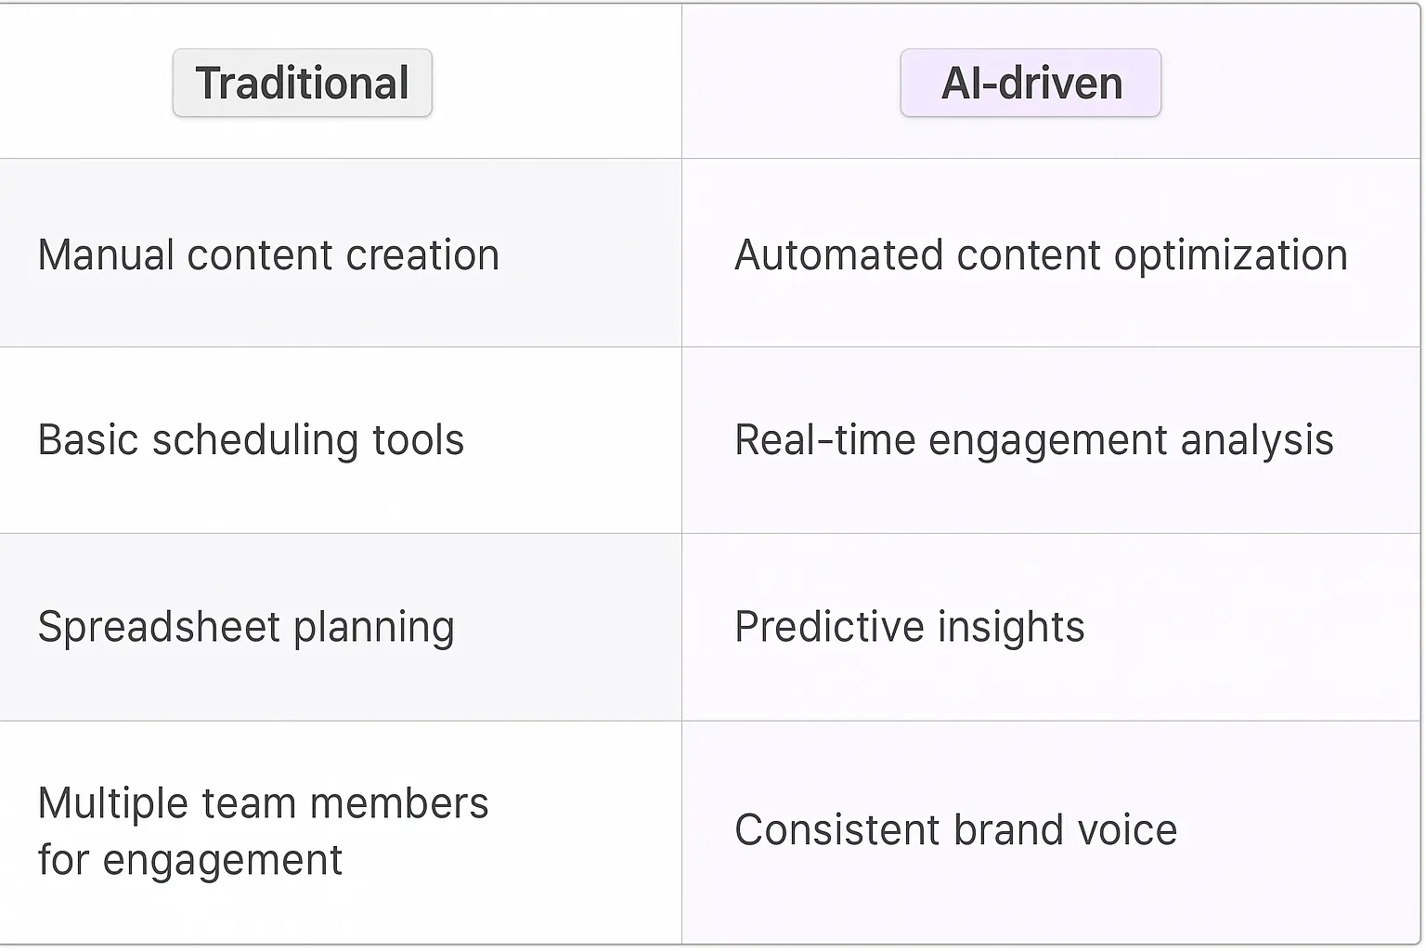The image size is (1426, 951).
Task: Select the "Manual content creation" cell
Action: click(x=268, y=255)
